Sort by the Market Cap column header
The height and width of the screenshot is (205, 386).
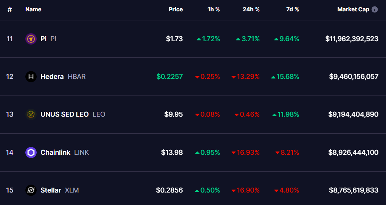point(353,9)
